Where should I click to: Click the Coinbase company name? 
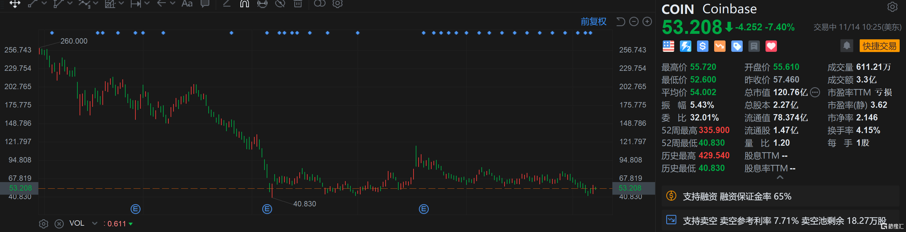[x=729, y=9]
